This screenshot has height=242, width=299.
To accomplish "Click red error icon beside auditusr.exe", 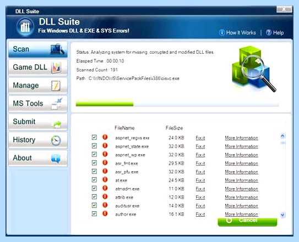I will pyautogui.click(x=105, y=205).
